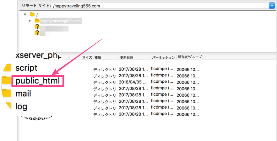Select the 2018/04/05 date cell
The height and width of the screenshot is (141, 277).
(133, 82)
